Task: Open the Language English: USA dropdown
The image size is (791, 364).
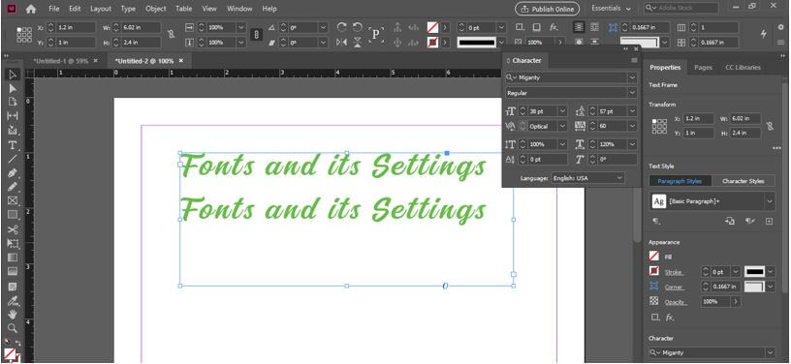Action: (x=587, y=178)
